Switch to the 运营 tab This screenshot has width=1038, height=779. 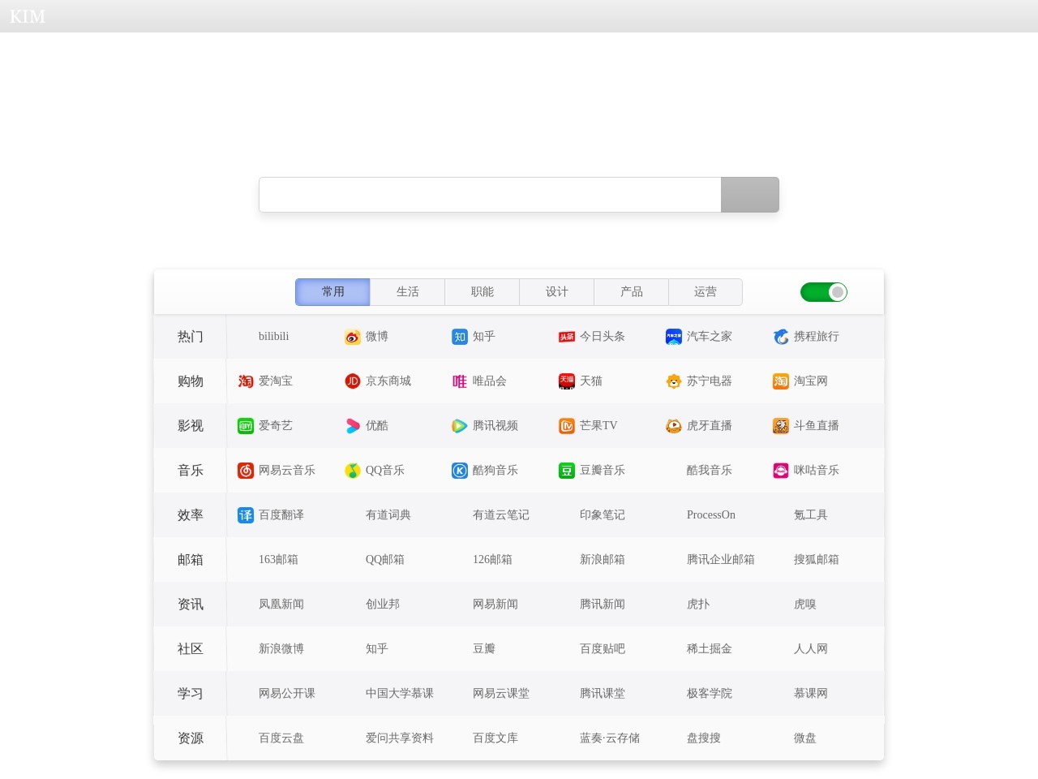tap(706, 292)
